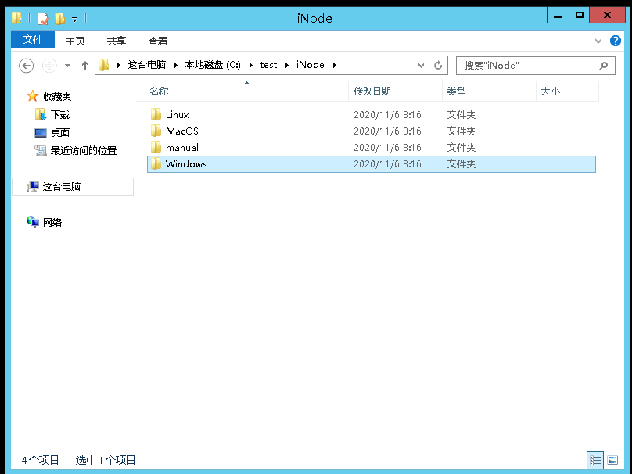Select iNode in the address breadcrumb

click(x=311, y=65)
